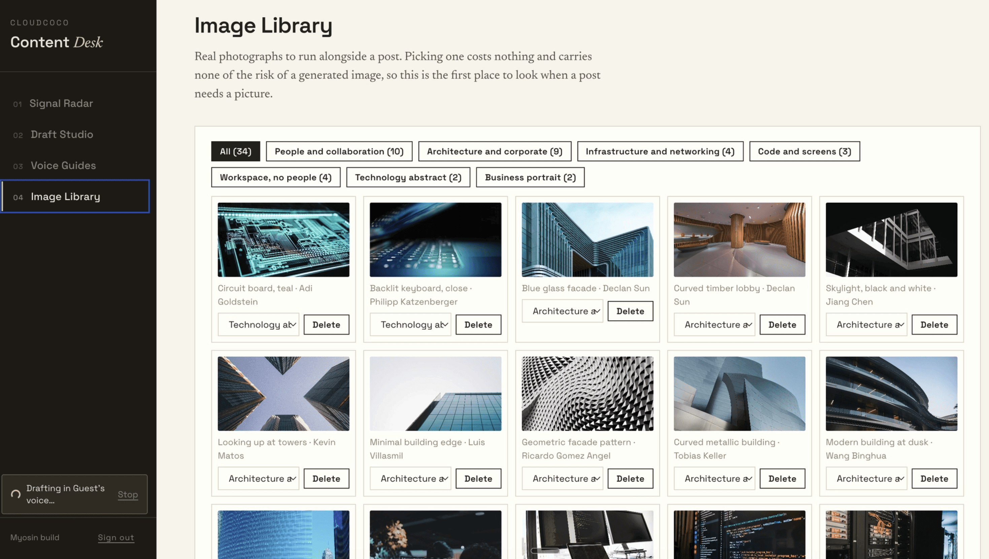Click the drafting spinner icon
The height and width of the screenshot is (559, 989).
tap(16, 494)
